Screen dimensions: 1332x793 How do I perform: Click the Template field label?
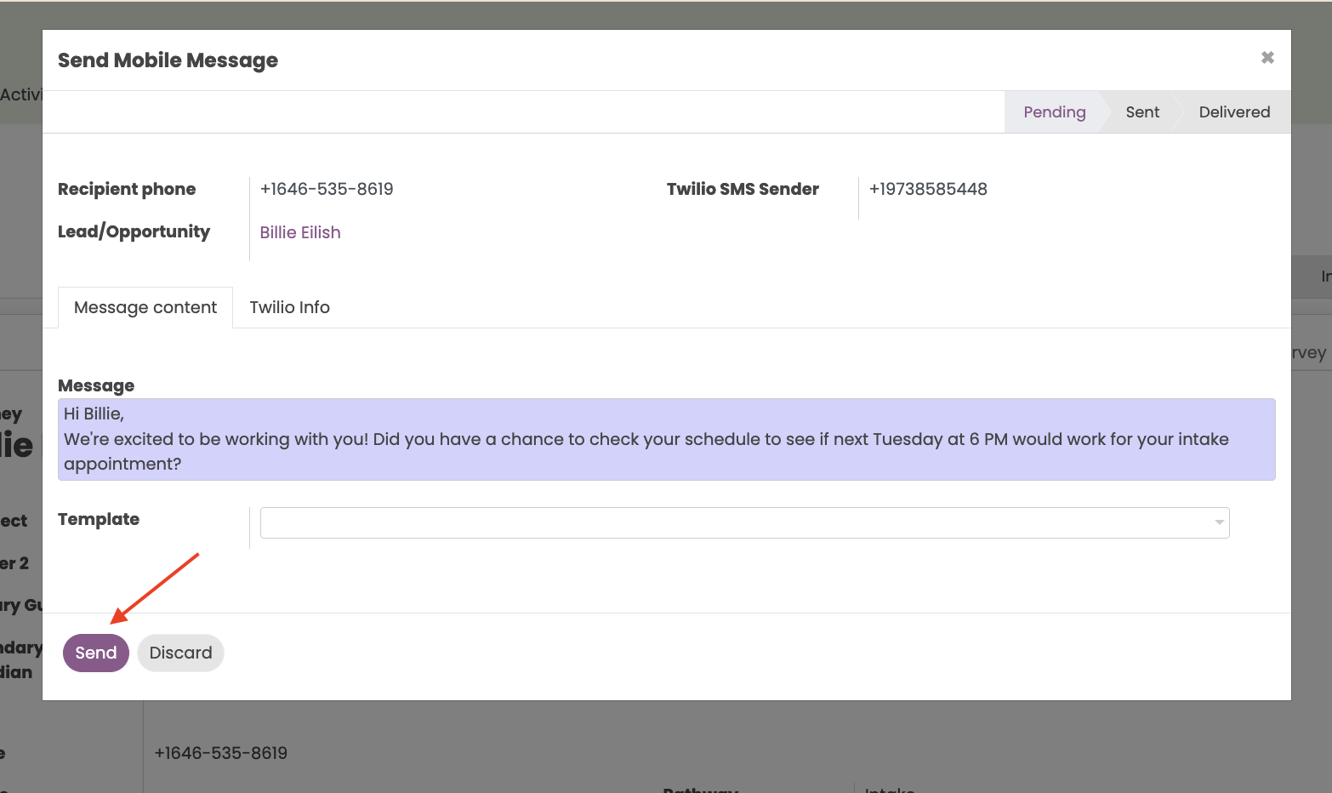[x=99, y=519]
